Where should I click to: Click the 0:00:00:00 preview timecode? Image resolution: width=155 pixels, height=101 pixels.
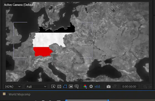[x=129, y=87]
